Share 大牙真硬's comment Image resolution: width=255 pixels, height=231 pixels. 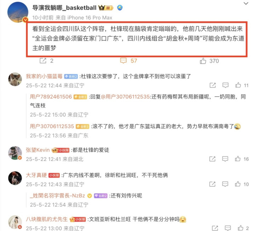click(x=212, y=184)
